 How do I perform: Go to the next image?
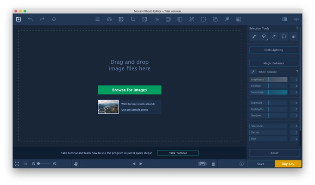pyautogui.click(x=141, y=164)
